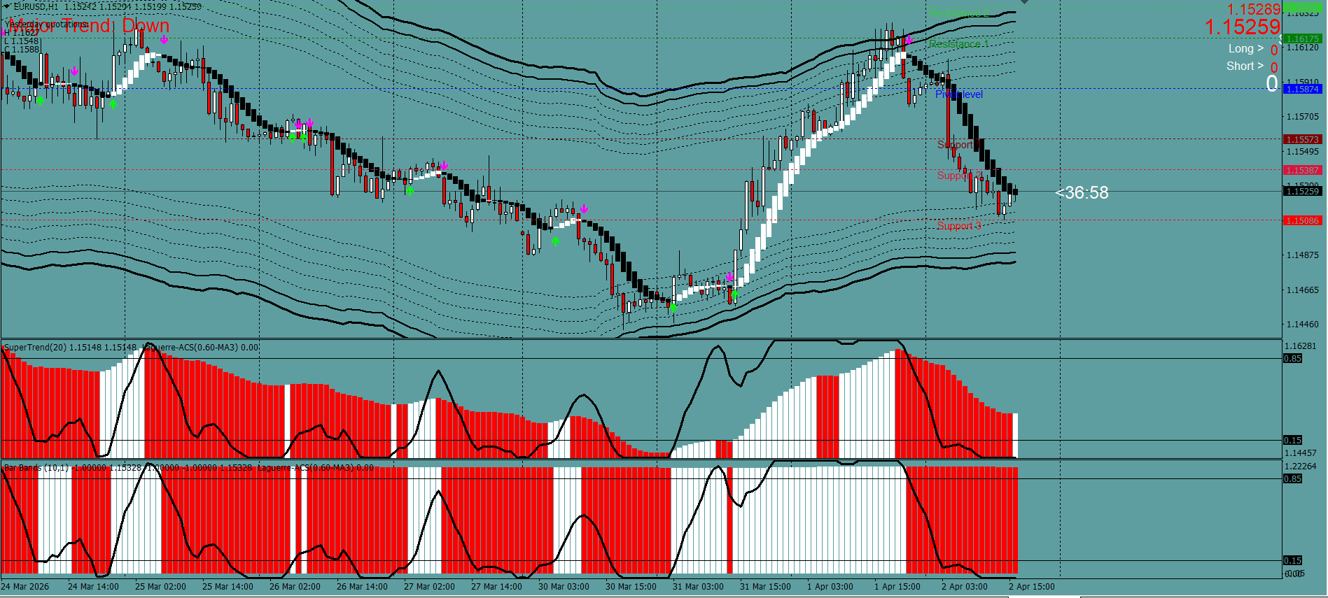The height and width of the screenshot is (598, 1328).
Task: Select yesterday's close value 'C 1.1588'
Action: click(x=22, y=49)
